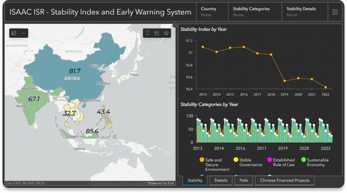This screenshot has width=347, height=193.
Task: Toggle Established Rule of Law legend
Action: pyautogui.click(x=281, y=162)
